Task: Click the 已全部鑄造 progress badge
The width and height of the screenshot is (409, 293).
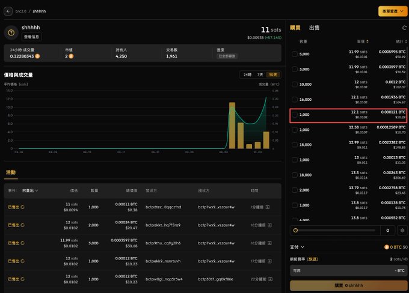Action: [x=227, y=56]
